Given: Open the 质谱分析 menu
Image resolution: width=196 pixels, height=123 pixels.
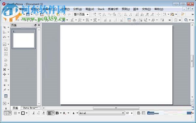Looking at the screenshot, I should click(113, 9).
